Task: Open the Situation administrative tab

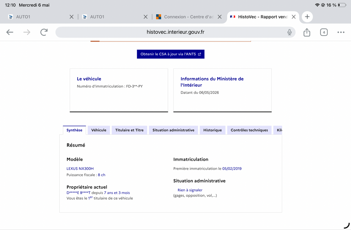Action: tap(173, 130)
